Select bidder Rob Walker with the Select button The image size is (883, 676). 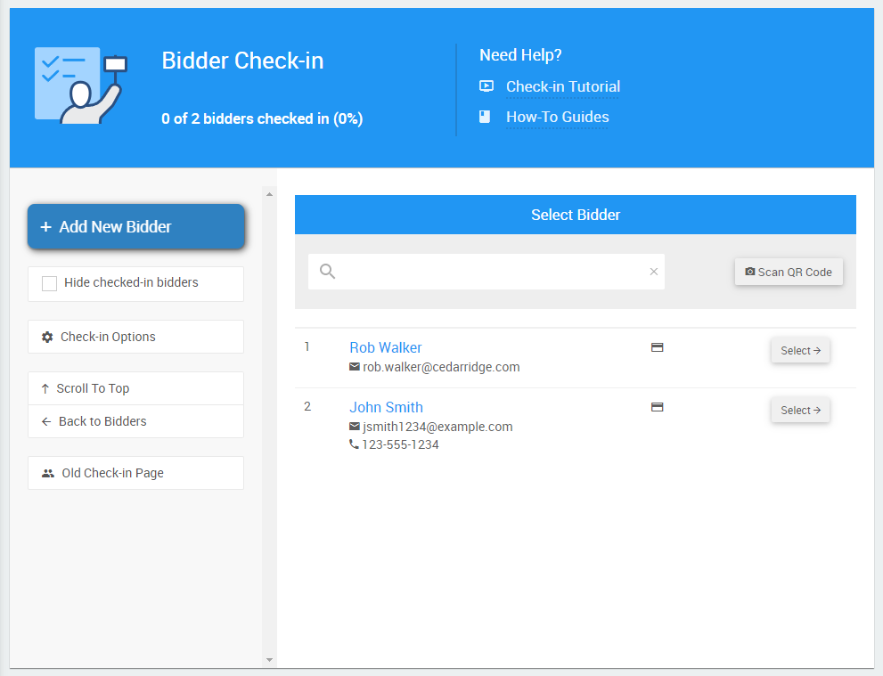tap(800, 351)
